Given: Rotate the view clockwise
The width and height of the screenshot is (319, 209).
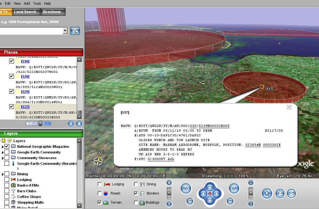Looking at the screenshot, I should (233, 189).
